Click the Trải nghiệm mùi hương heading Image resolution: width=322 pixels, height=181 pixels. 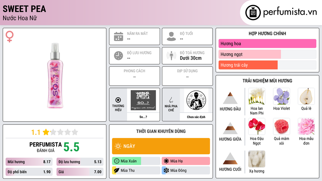(x=267, y=81)
